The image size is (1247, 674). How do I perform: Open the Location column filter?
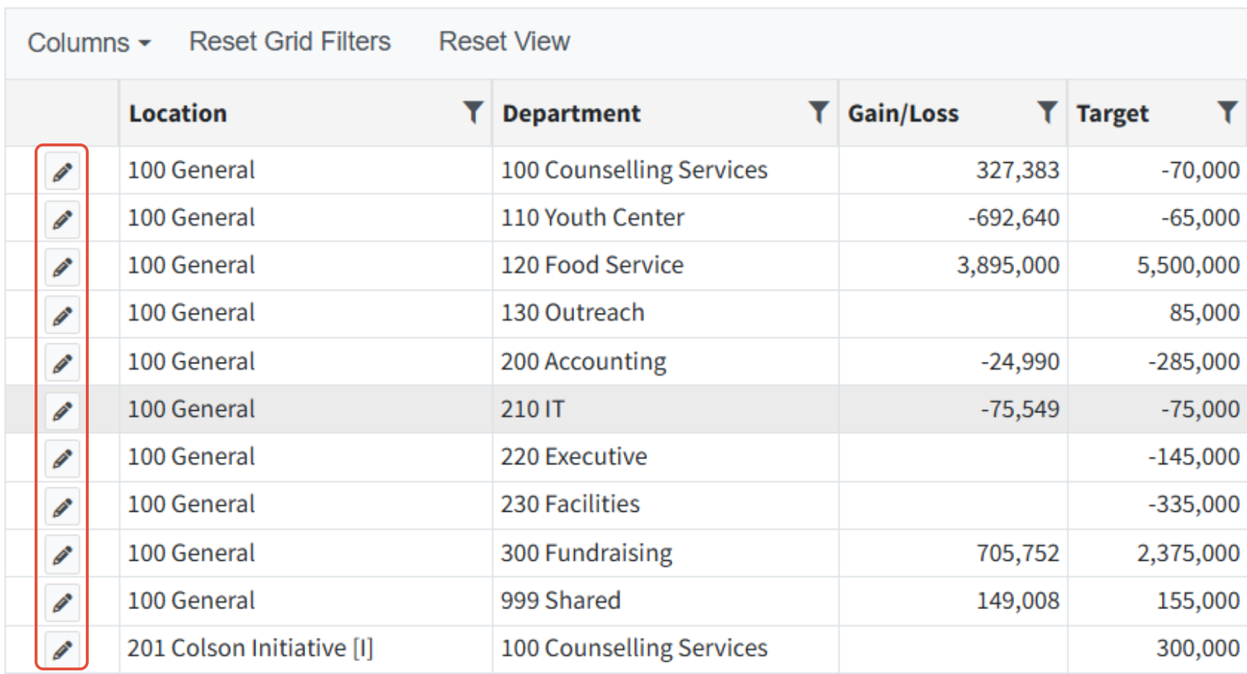473,112
